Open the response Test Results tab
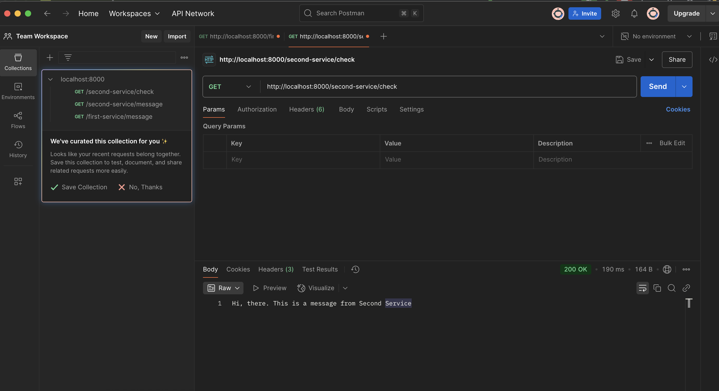The width and height of the screenshot is (719, 391). [320, 269]
